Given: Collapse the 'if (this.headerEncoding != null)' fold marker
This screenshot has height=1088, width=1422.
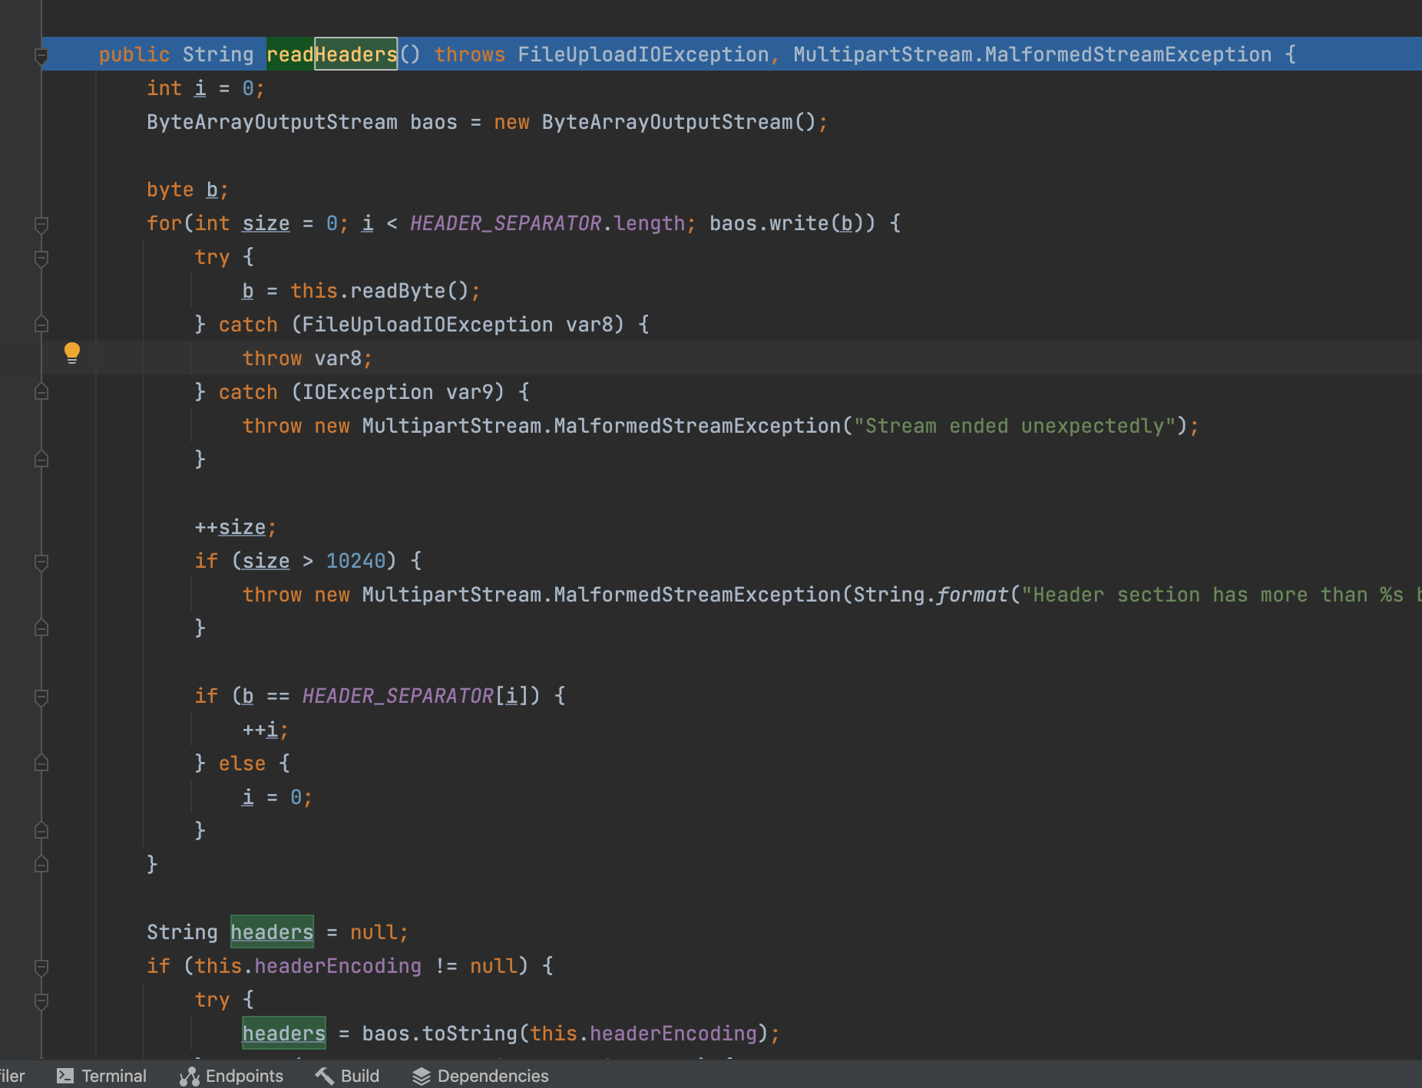Looking at the screenshot, I should 41,967.
